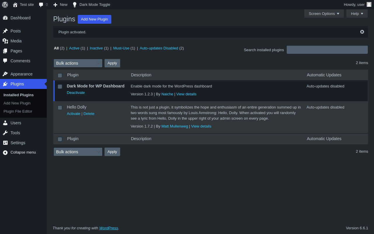This screenshot has height=234, width=374.
Task: Click the Posts pushpin icon
Action: click(x=5, y=31)
